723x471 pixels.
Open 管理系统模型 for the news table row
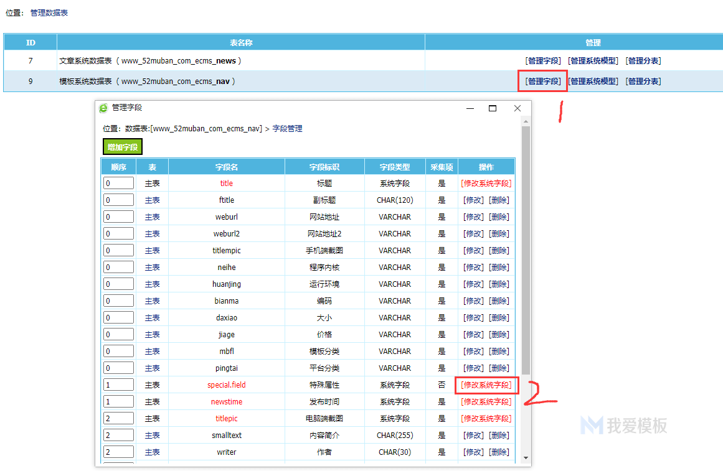[593, 61]
